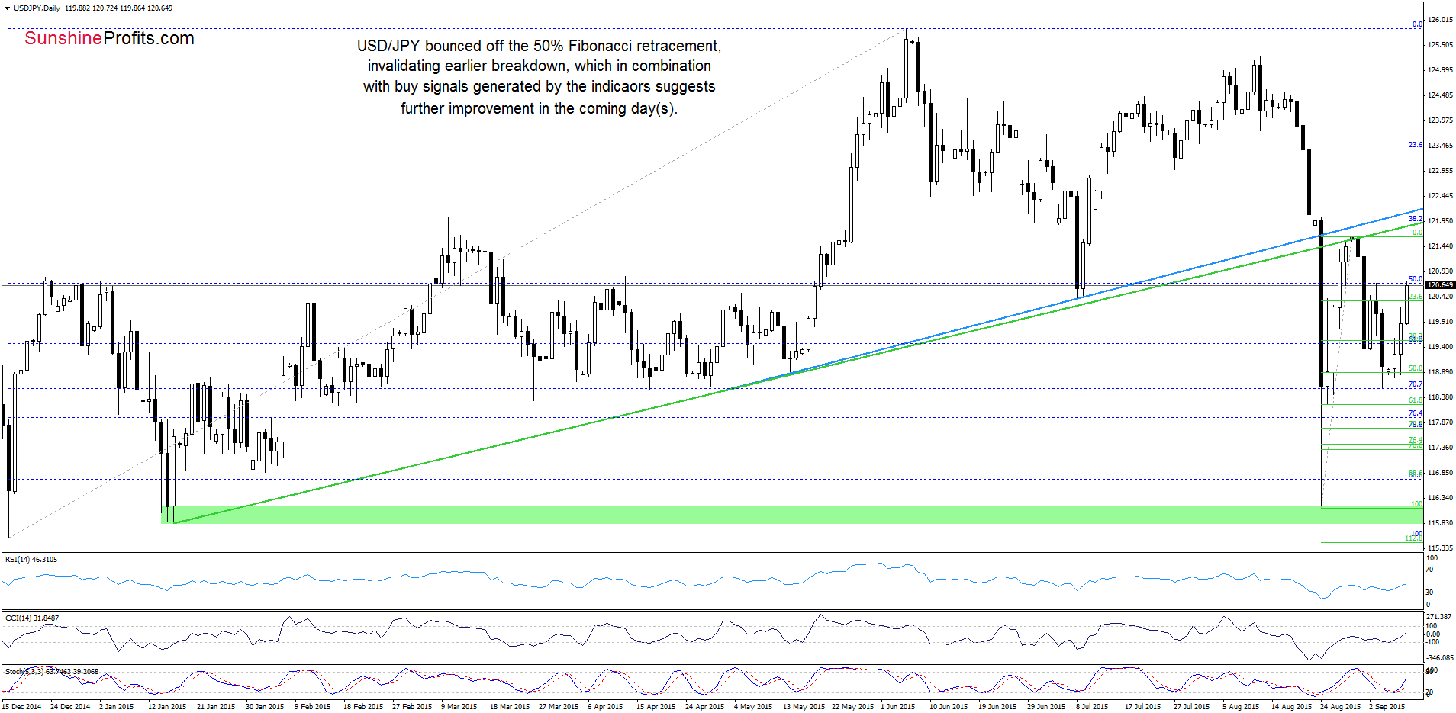
Task: Click the 12 Jan 2015 date label
Action: point(167,707)
